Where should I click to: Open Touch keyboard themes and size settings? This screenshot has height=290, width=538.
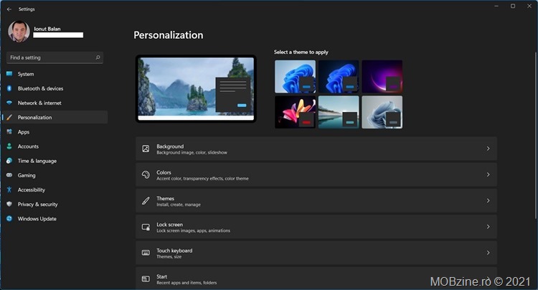tap(316, 253)
